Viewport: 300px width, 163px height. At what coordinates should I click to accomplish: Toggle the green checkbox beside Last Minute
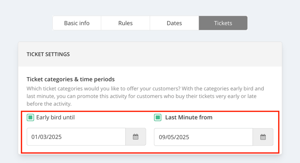158,118
